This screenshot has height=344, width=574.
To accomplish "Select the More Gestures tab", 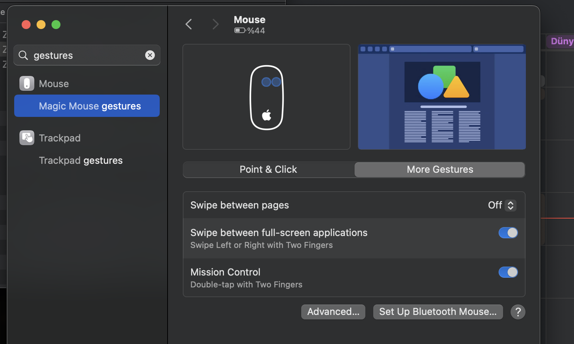I will [440, 169].
